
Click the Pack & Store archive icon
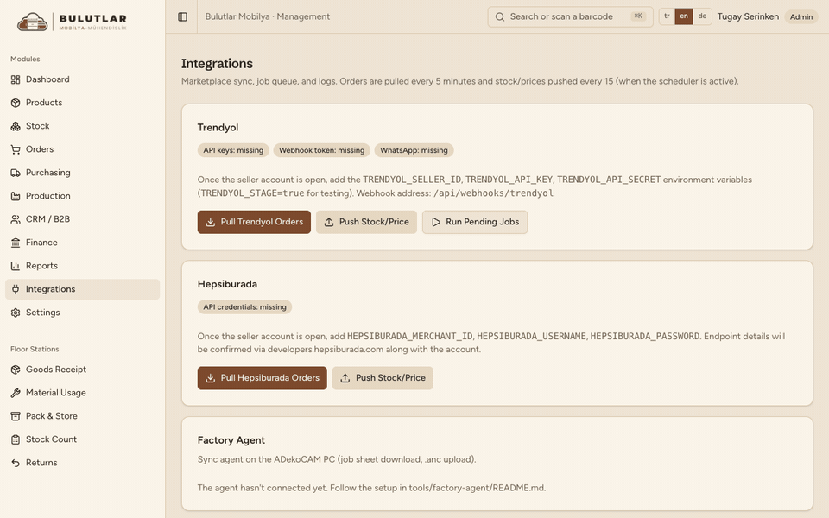16,416
